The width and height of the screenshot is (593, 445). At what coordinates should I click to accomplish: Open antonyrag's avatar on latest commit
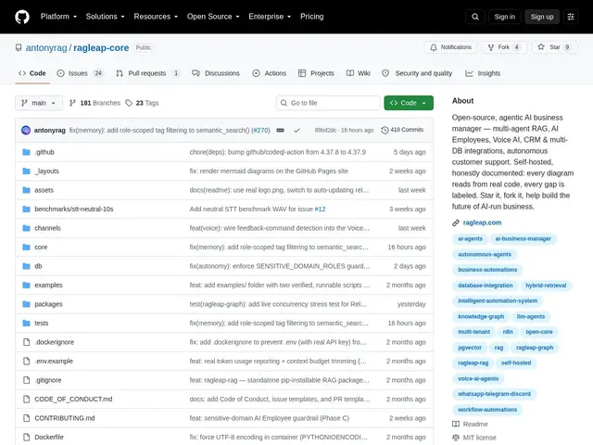[x=26, y=130]
